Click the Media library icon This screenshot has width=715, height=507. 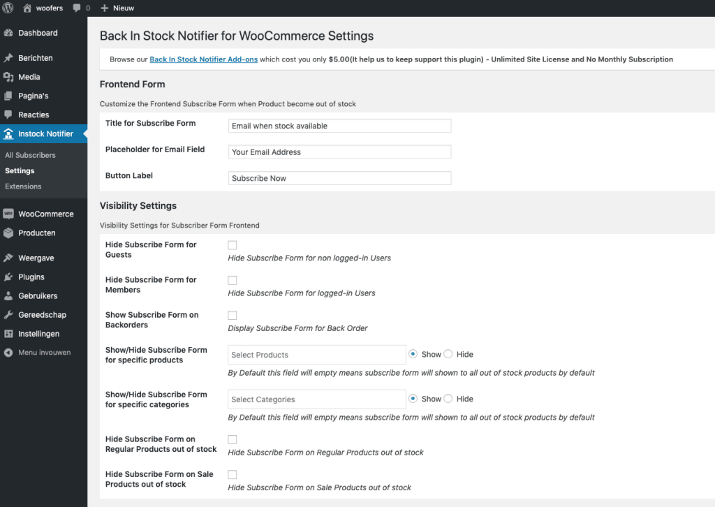8,77
